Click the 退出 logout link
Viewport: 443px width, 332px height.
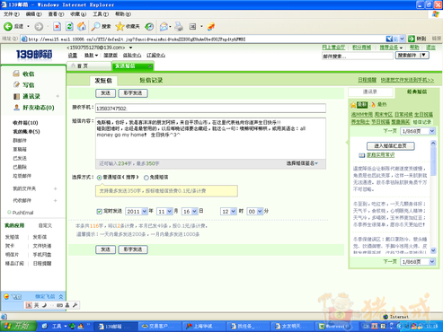(x=430, y=48)
